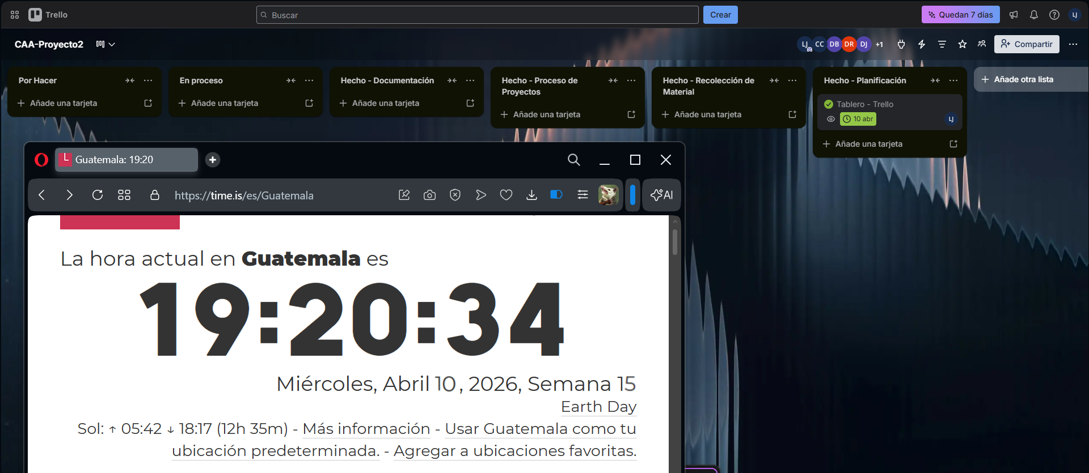Open Power-Ups plug icon
The image size is (1089, 473).
[901, 44]
